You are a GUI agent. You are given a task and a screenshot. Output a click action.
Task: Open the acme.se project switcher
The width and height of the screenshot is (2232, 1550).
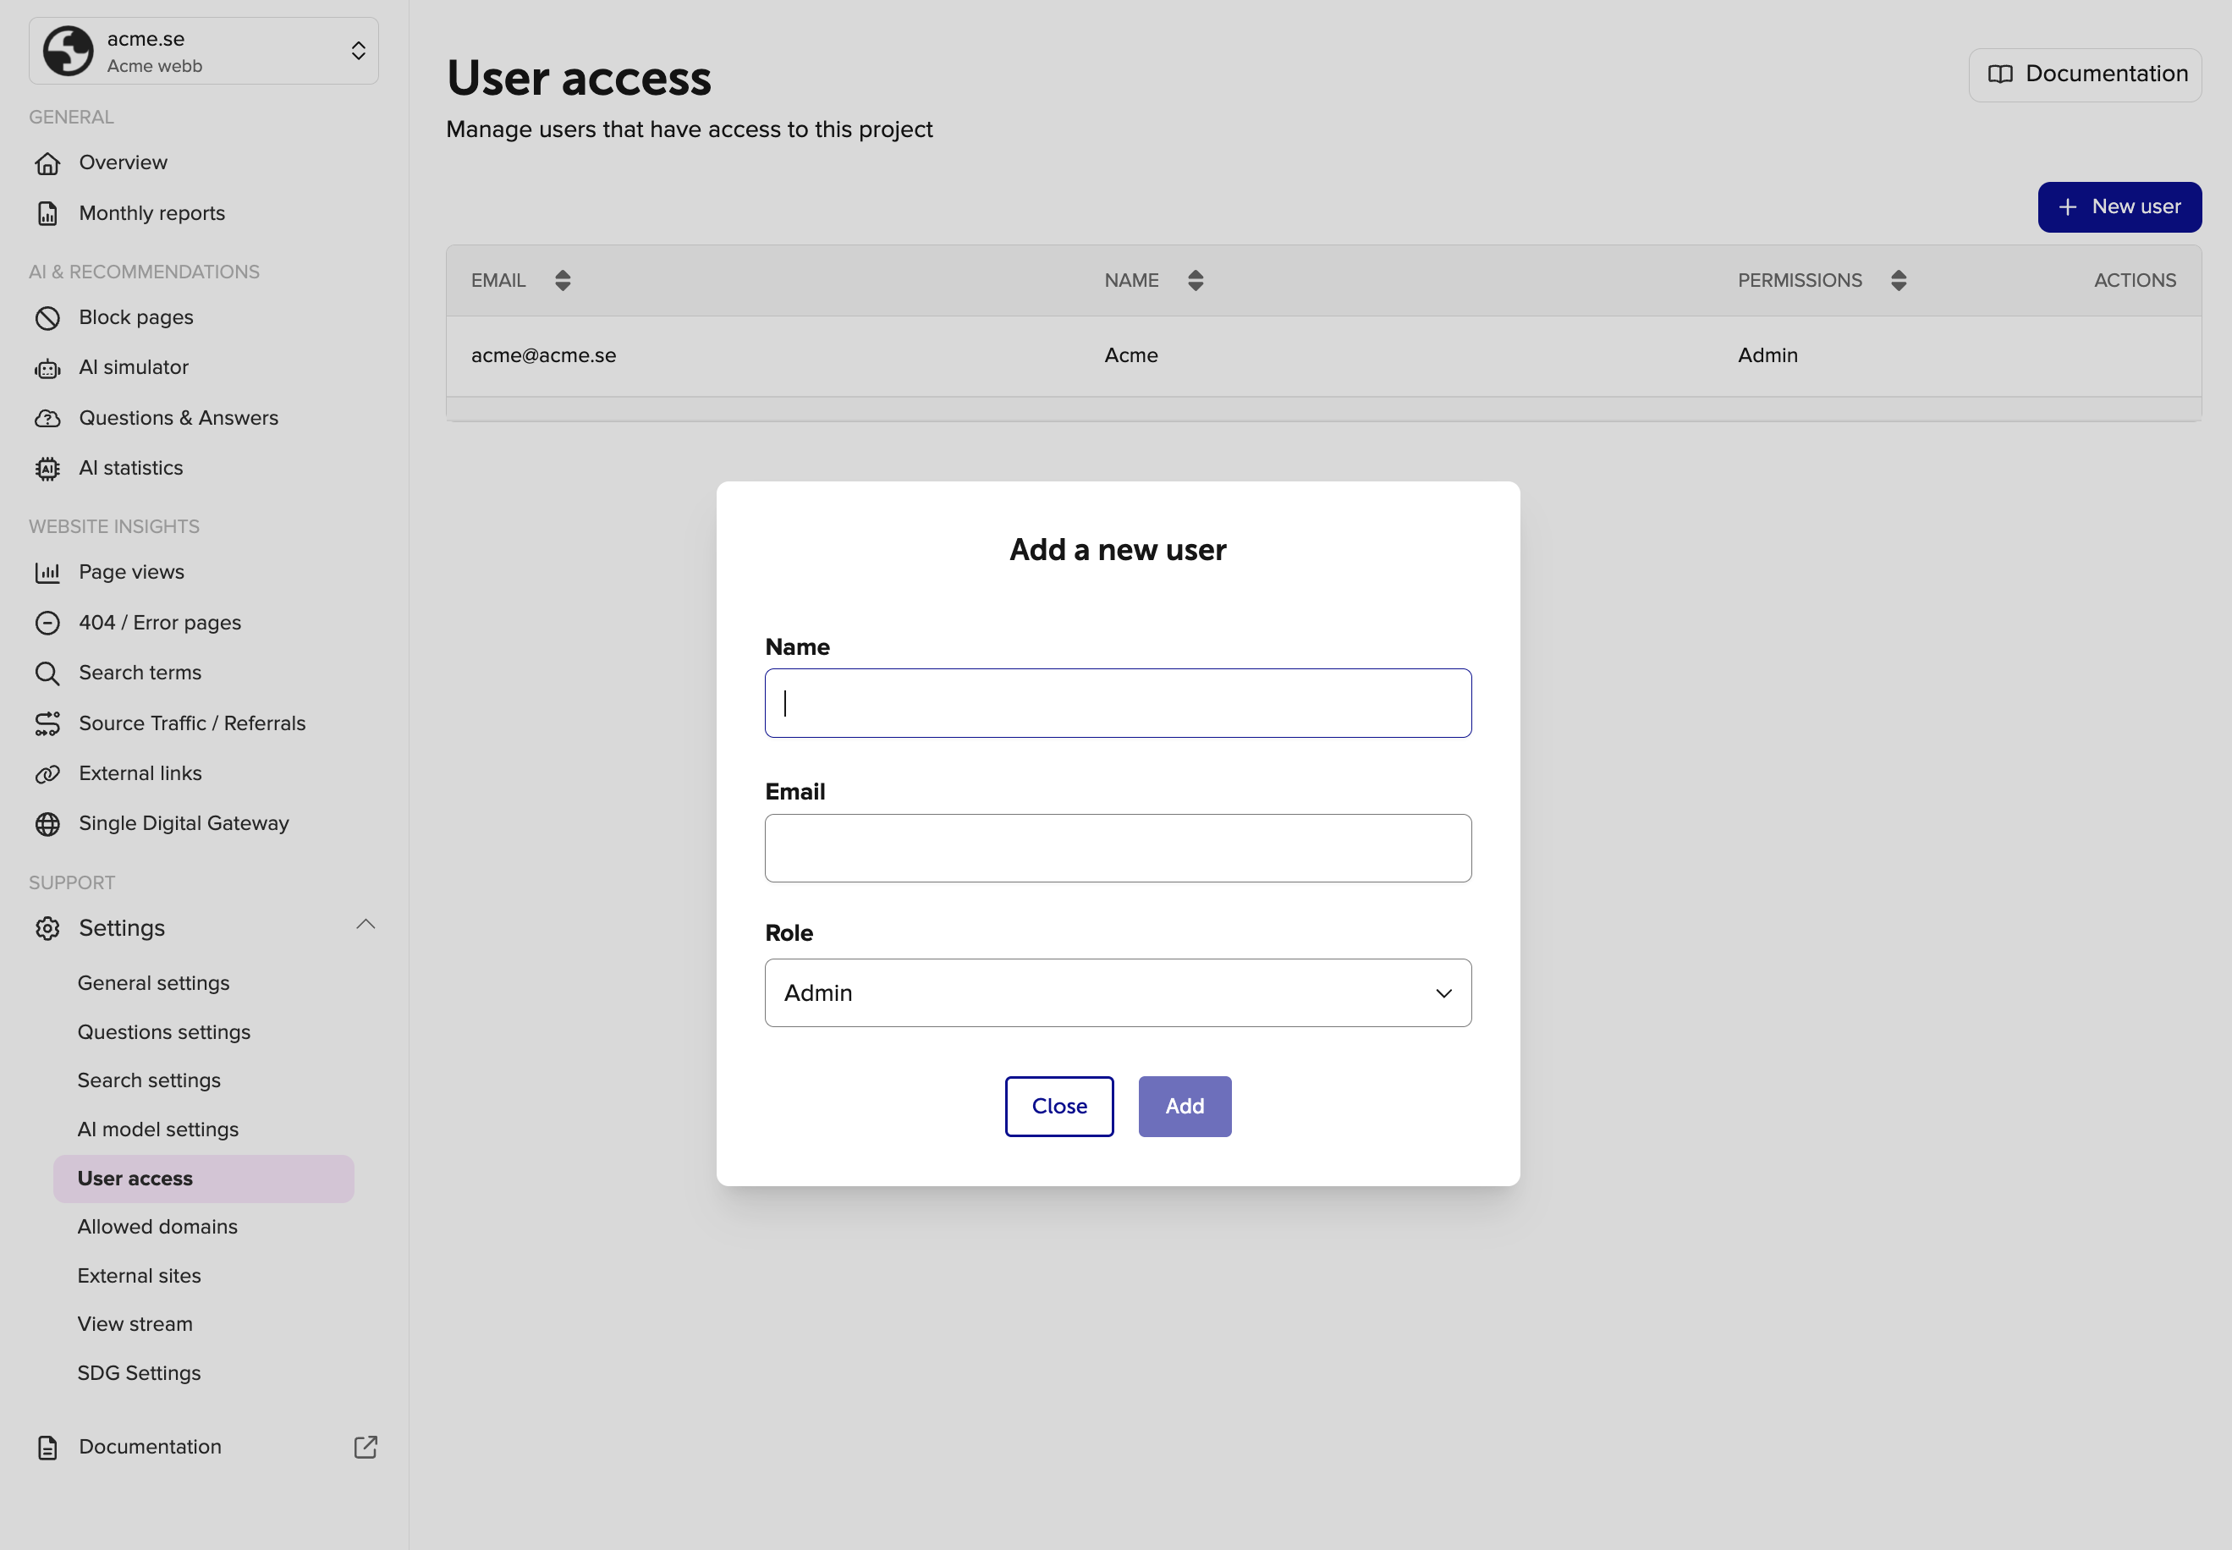(204, 52)
